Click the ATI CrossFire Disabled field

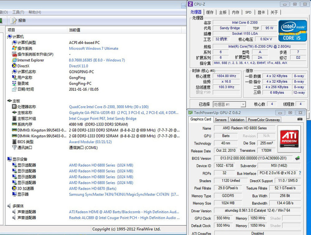click(258, 233)
